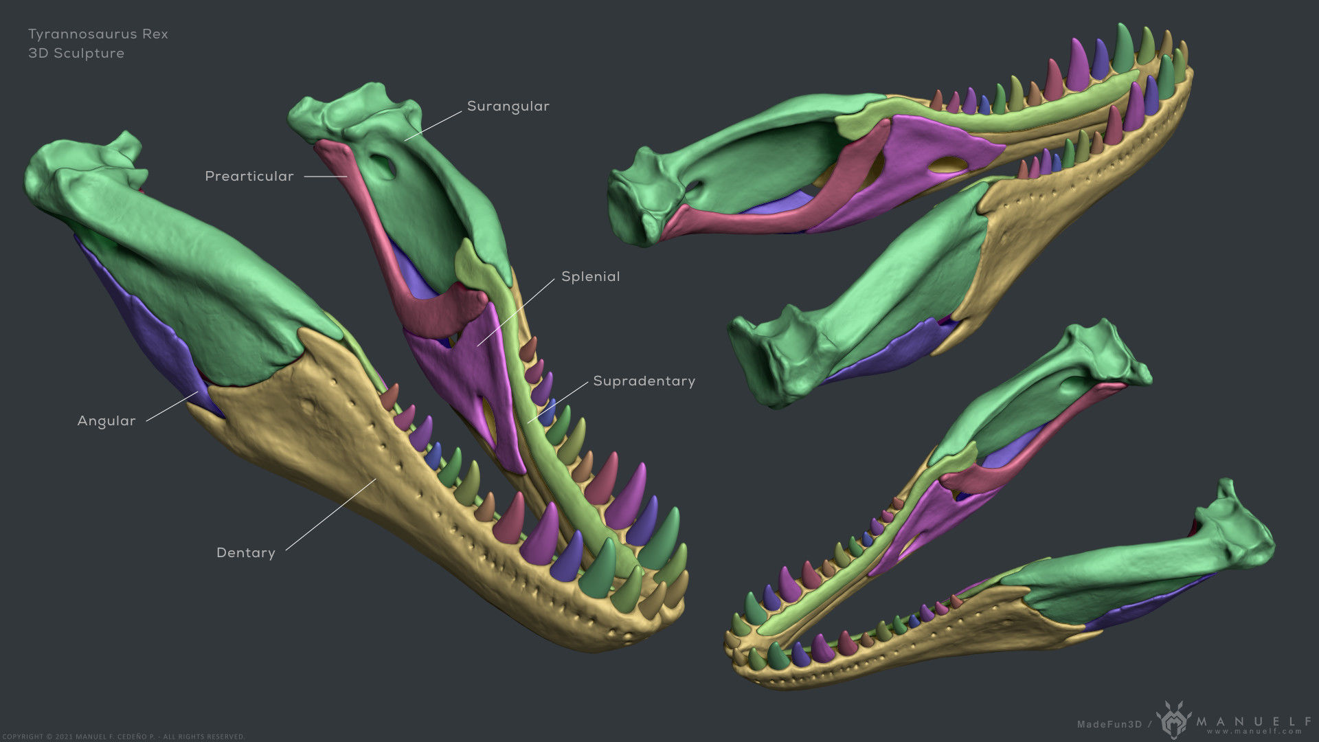Click the 'MadeFun3D' text
Viewport: 1319px width, 742px height.
pyautogui.click(x=1109, y=724)
